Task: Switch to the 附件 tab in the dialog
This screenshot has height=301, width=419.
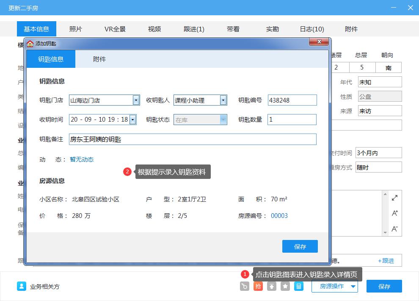Action: (101, 59)
